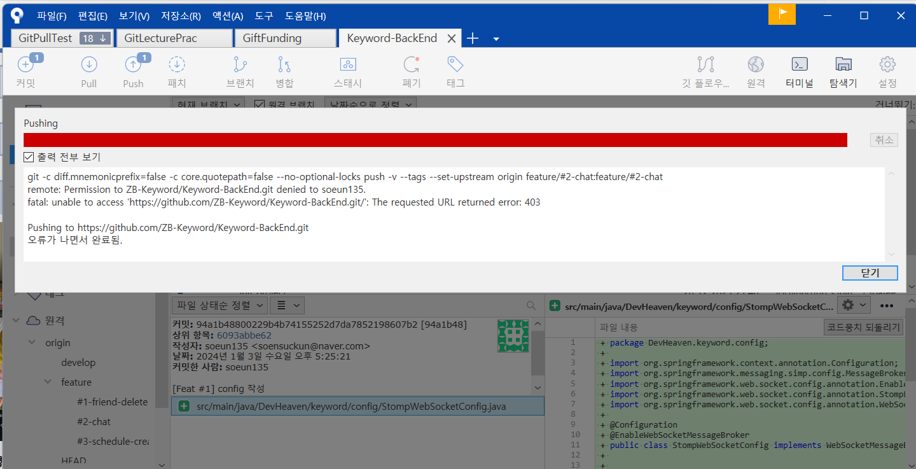
Task: Select the #1-friend-delete branch
Action: 112,402
